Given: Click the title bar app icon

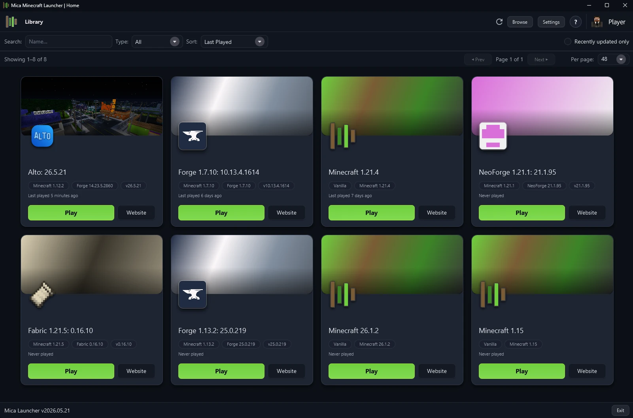Looking at the screenshot, I should 6,5.
